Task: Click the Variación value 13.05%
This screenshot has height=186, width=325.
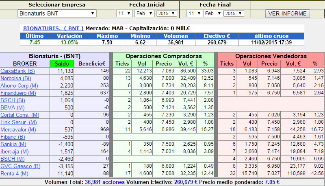Action: coord(69,43)
